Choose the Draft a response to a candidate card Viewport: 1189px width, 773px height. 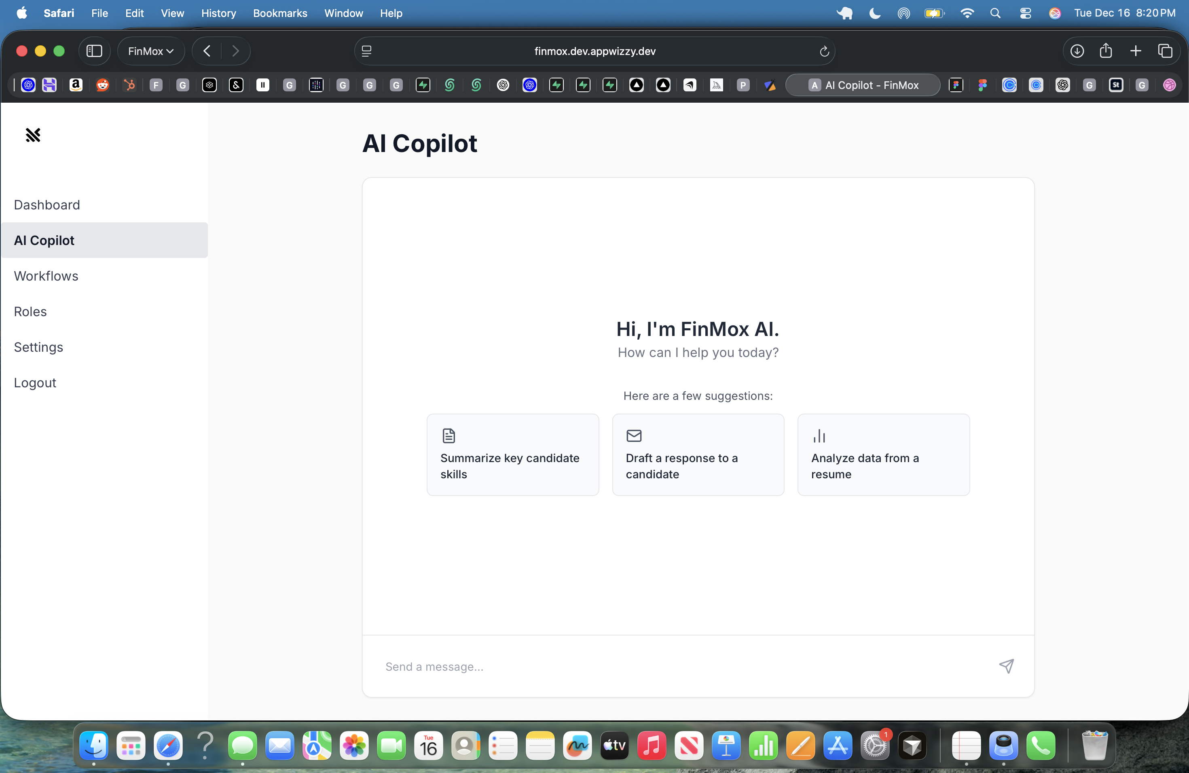click(698, 454)
